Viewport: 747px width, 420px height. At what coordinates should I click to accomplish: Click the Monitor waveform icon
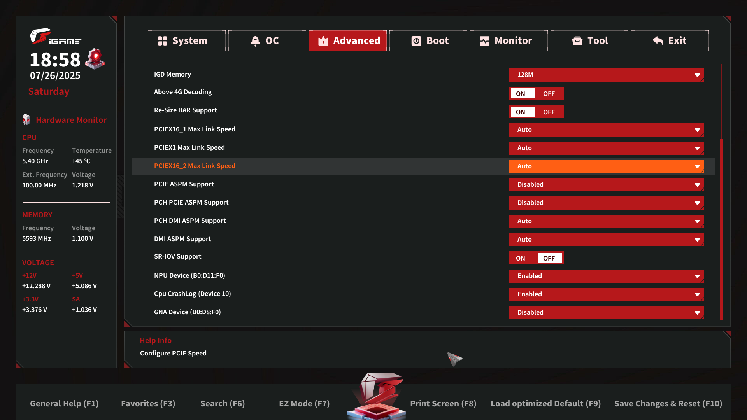484,41
